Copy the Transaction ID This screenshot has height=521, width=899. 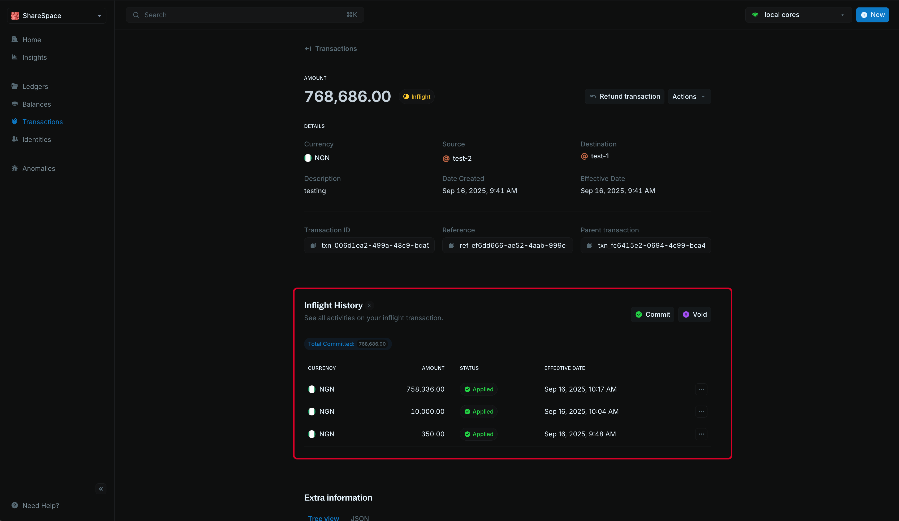(313, 245)
